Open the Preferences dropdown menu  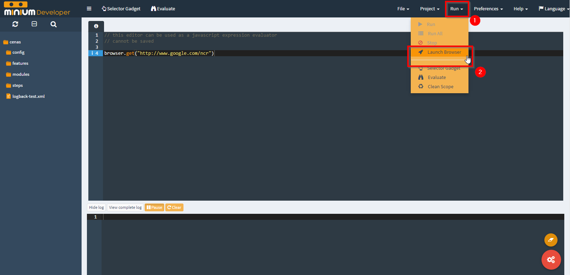[488, 9]
